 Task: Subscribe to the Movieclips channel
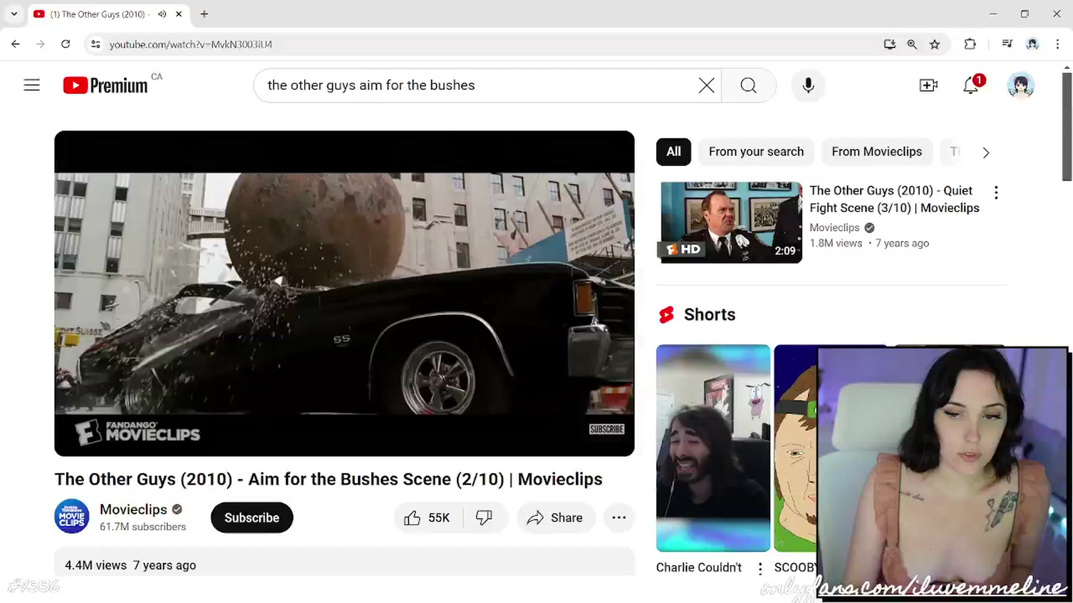point(251,518)
